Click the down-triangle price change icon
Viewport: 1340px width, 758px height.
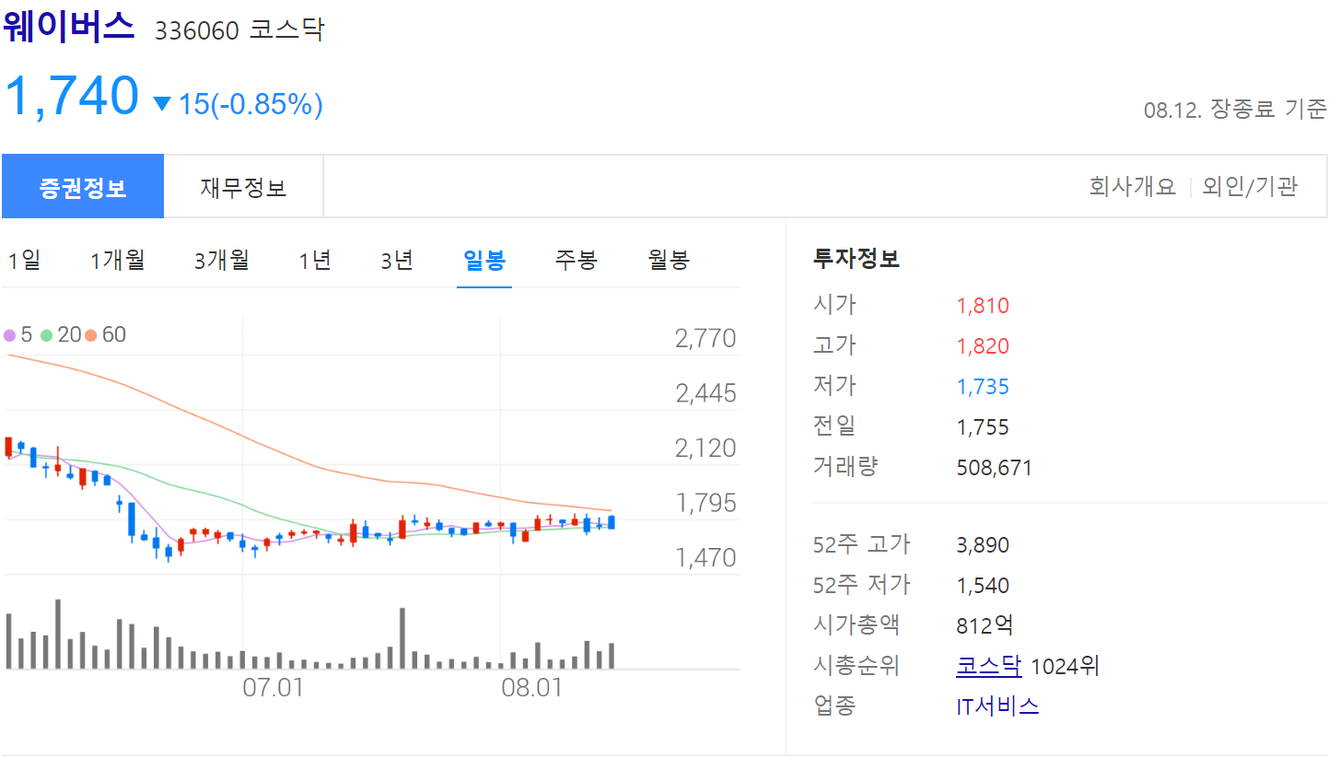click(x=163, y=104)
